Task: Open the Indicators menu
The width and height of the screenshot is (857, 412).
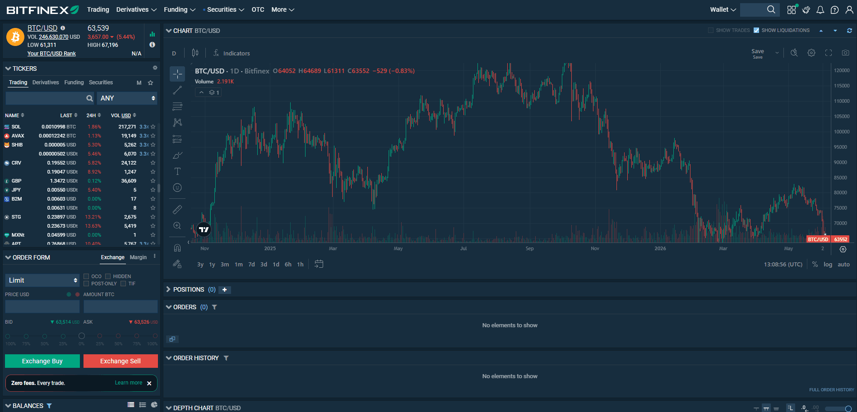Action: (x=232, y=53)
